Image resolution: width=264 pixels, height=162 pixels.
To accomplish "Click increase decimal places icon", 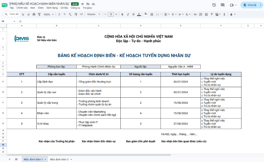I will (x=76, y=14).
